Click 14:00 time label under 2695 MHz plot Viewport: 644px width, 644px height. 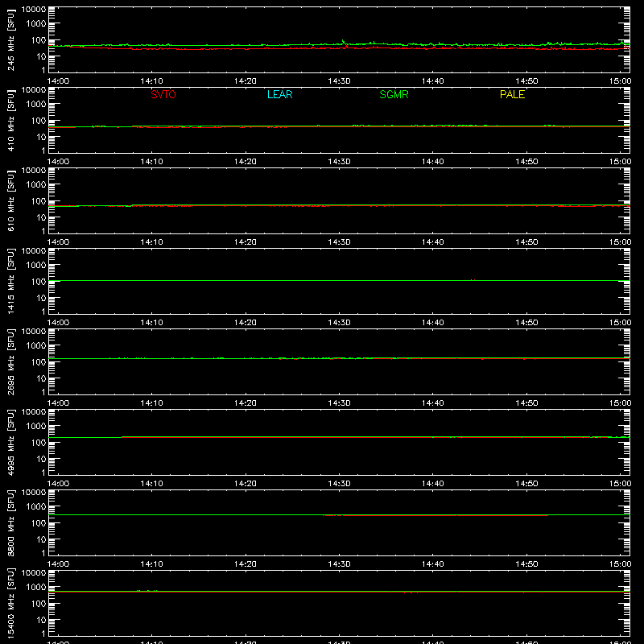point(58,403)
